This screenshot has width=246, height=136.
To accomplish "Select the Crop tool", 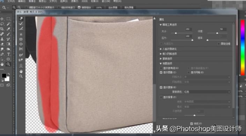I will point(2,29).
